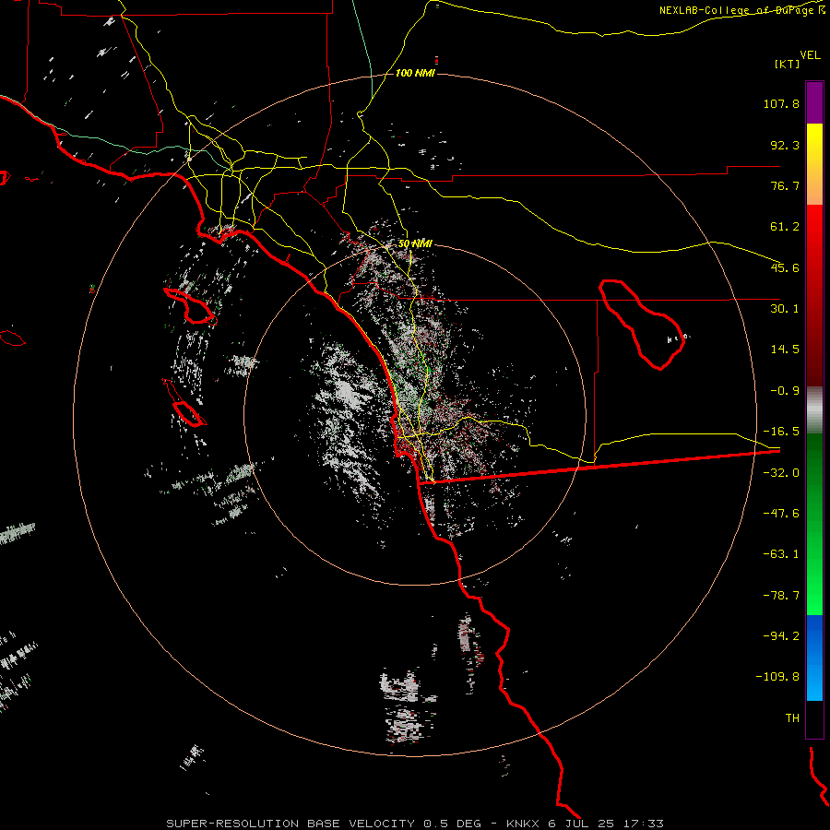Pick the dark TH segment of color bar
This screenshot has height=830, width=830.
point(814,718)
